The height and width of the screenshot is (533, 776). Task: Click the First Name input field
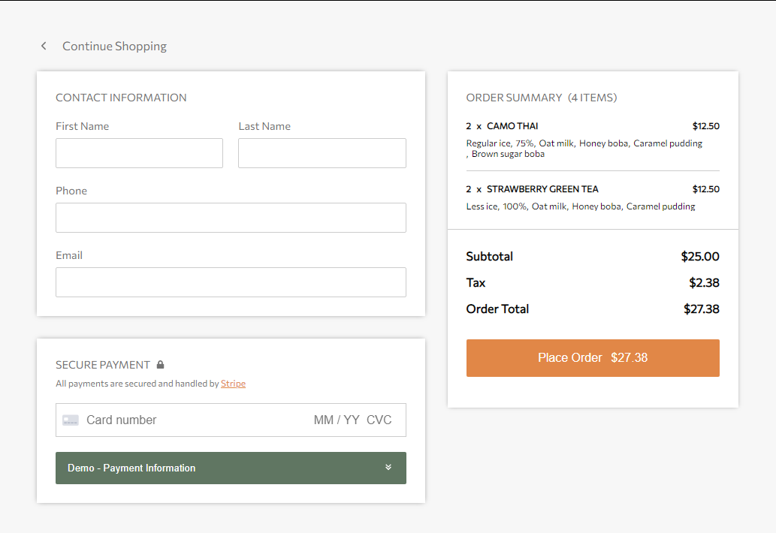pyautogui.click(x=139, y=153)
